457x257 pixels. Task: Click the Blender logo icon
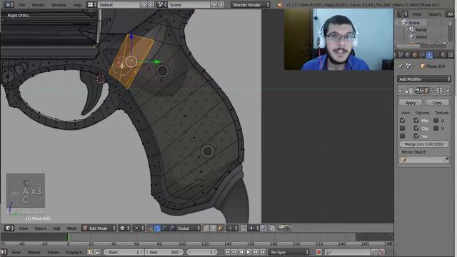pos(280,5)
